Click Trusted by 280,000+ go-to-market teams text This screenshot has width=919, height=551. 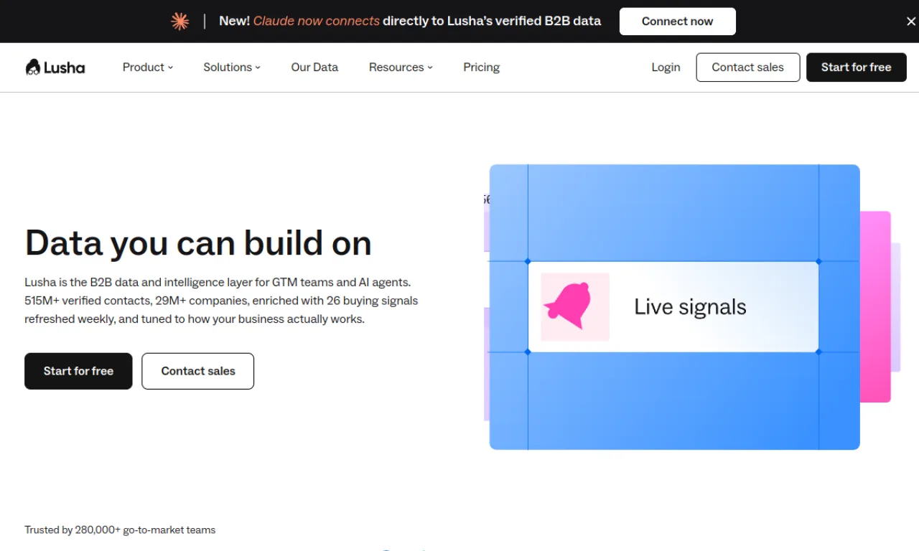point(120,530)
